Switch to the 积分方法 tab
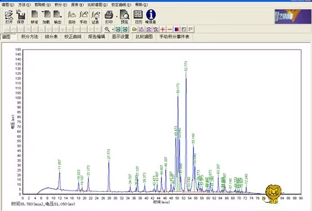 30,37
